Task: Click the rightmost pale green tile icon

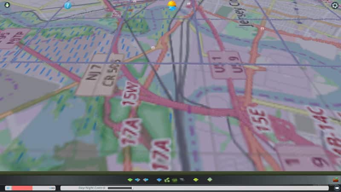Action: pos(210,180)
